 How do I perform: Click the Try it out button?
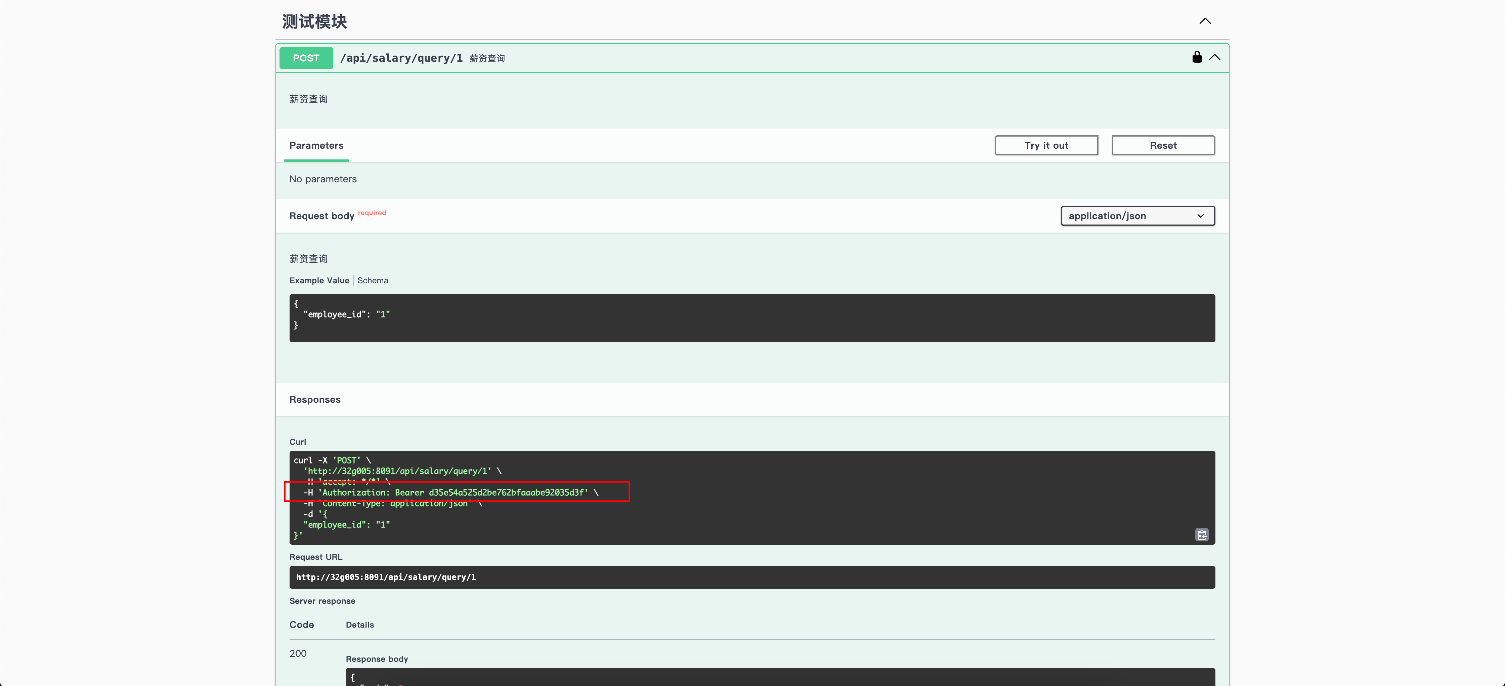1046,145
